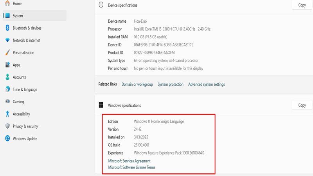Copy the Windows specifications
Screen dimensions: 313x176
point(302,105)
